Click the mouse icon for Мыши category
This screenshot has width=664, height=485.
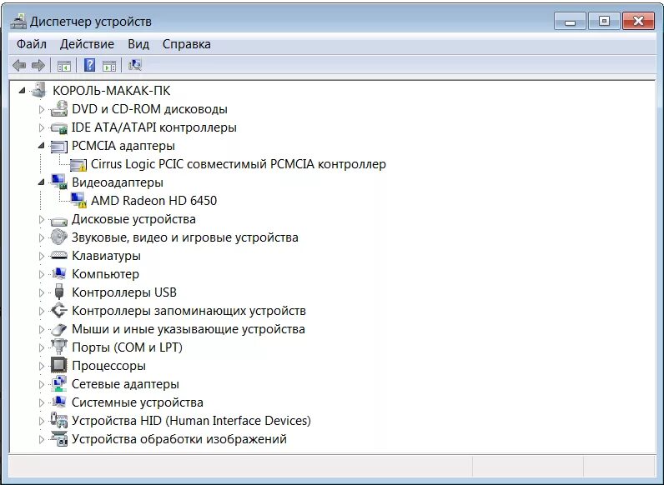[59, 329]
